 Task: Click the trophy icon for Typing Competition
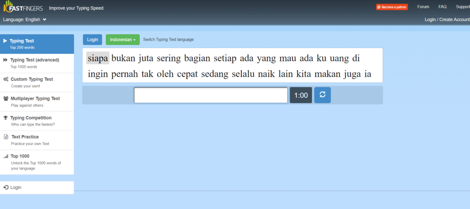click(x=6, y=118)
